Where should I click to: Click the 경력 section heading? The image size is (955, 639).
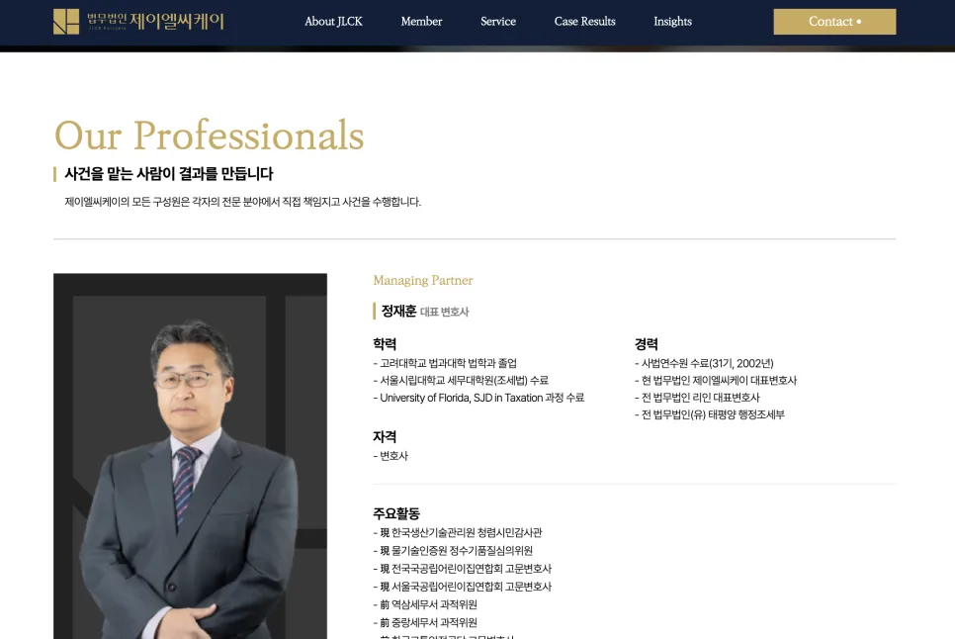647,344
